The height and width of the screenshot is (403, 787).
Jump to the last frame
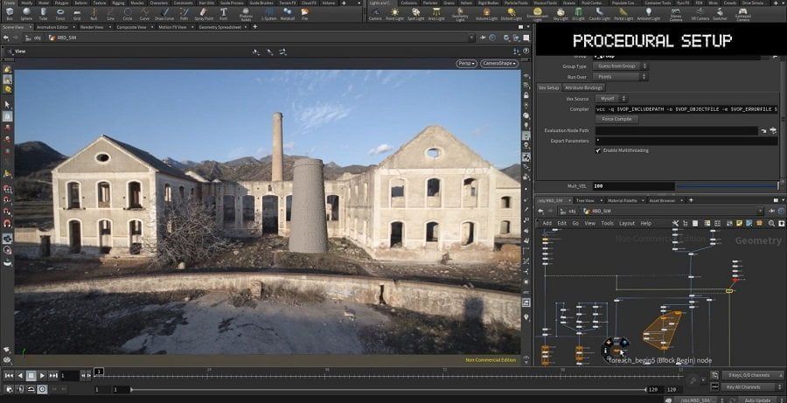click(53, 375)
